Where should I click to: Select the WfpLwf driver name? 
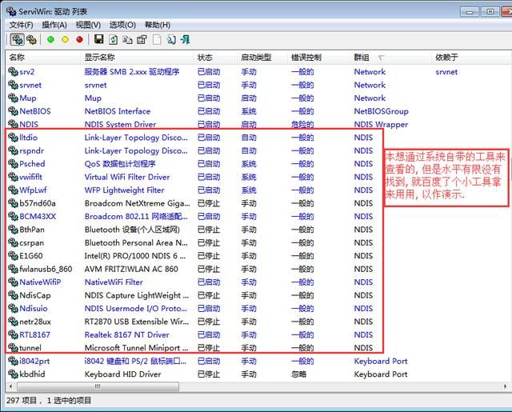[33, 190]
